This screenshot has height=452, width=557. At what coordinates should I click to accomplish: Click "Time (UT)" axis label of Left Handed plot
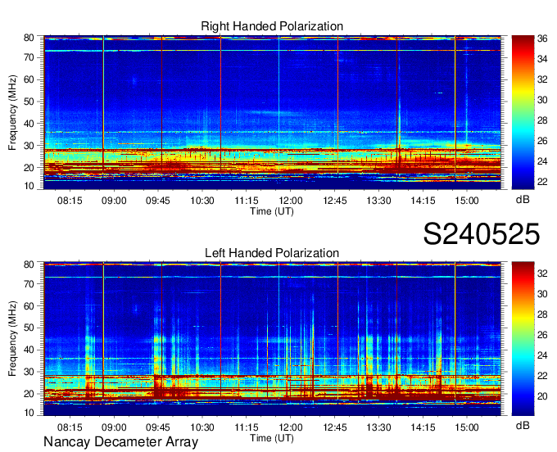(272, 438)
